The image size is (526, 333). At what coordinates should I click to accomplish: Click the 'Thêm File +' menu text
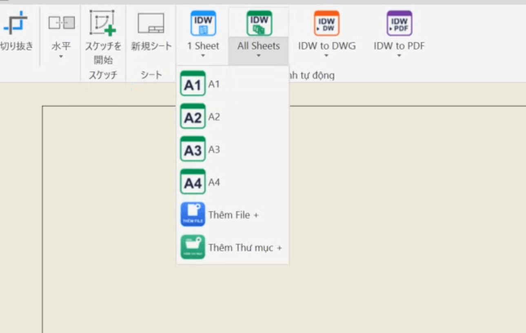click(x=233, y=215)
